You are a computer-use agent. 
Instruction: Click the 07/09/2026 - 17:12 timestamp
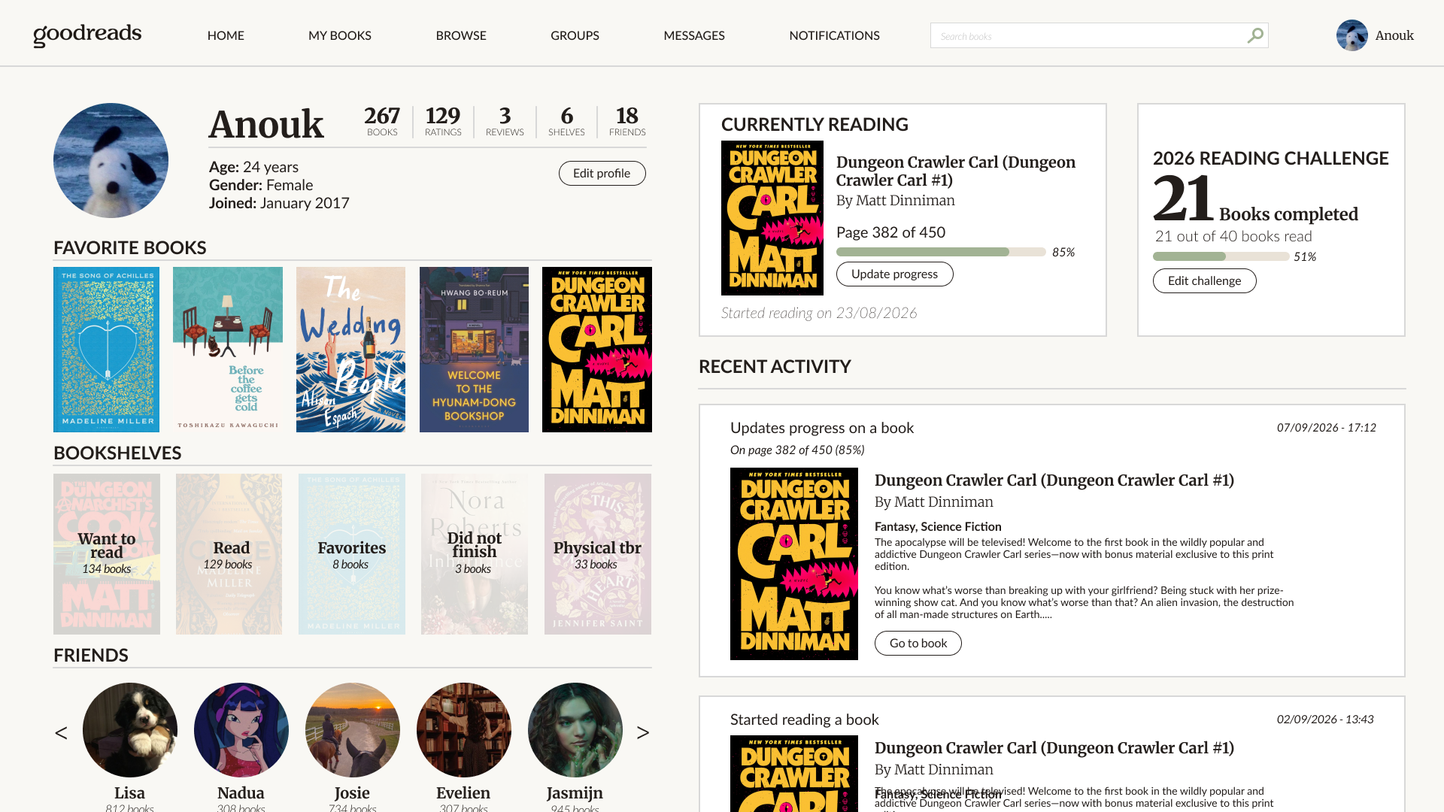coord(1327,428)
